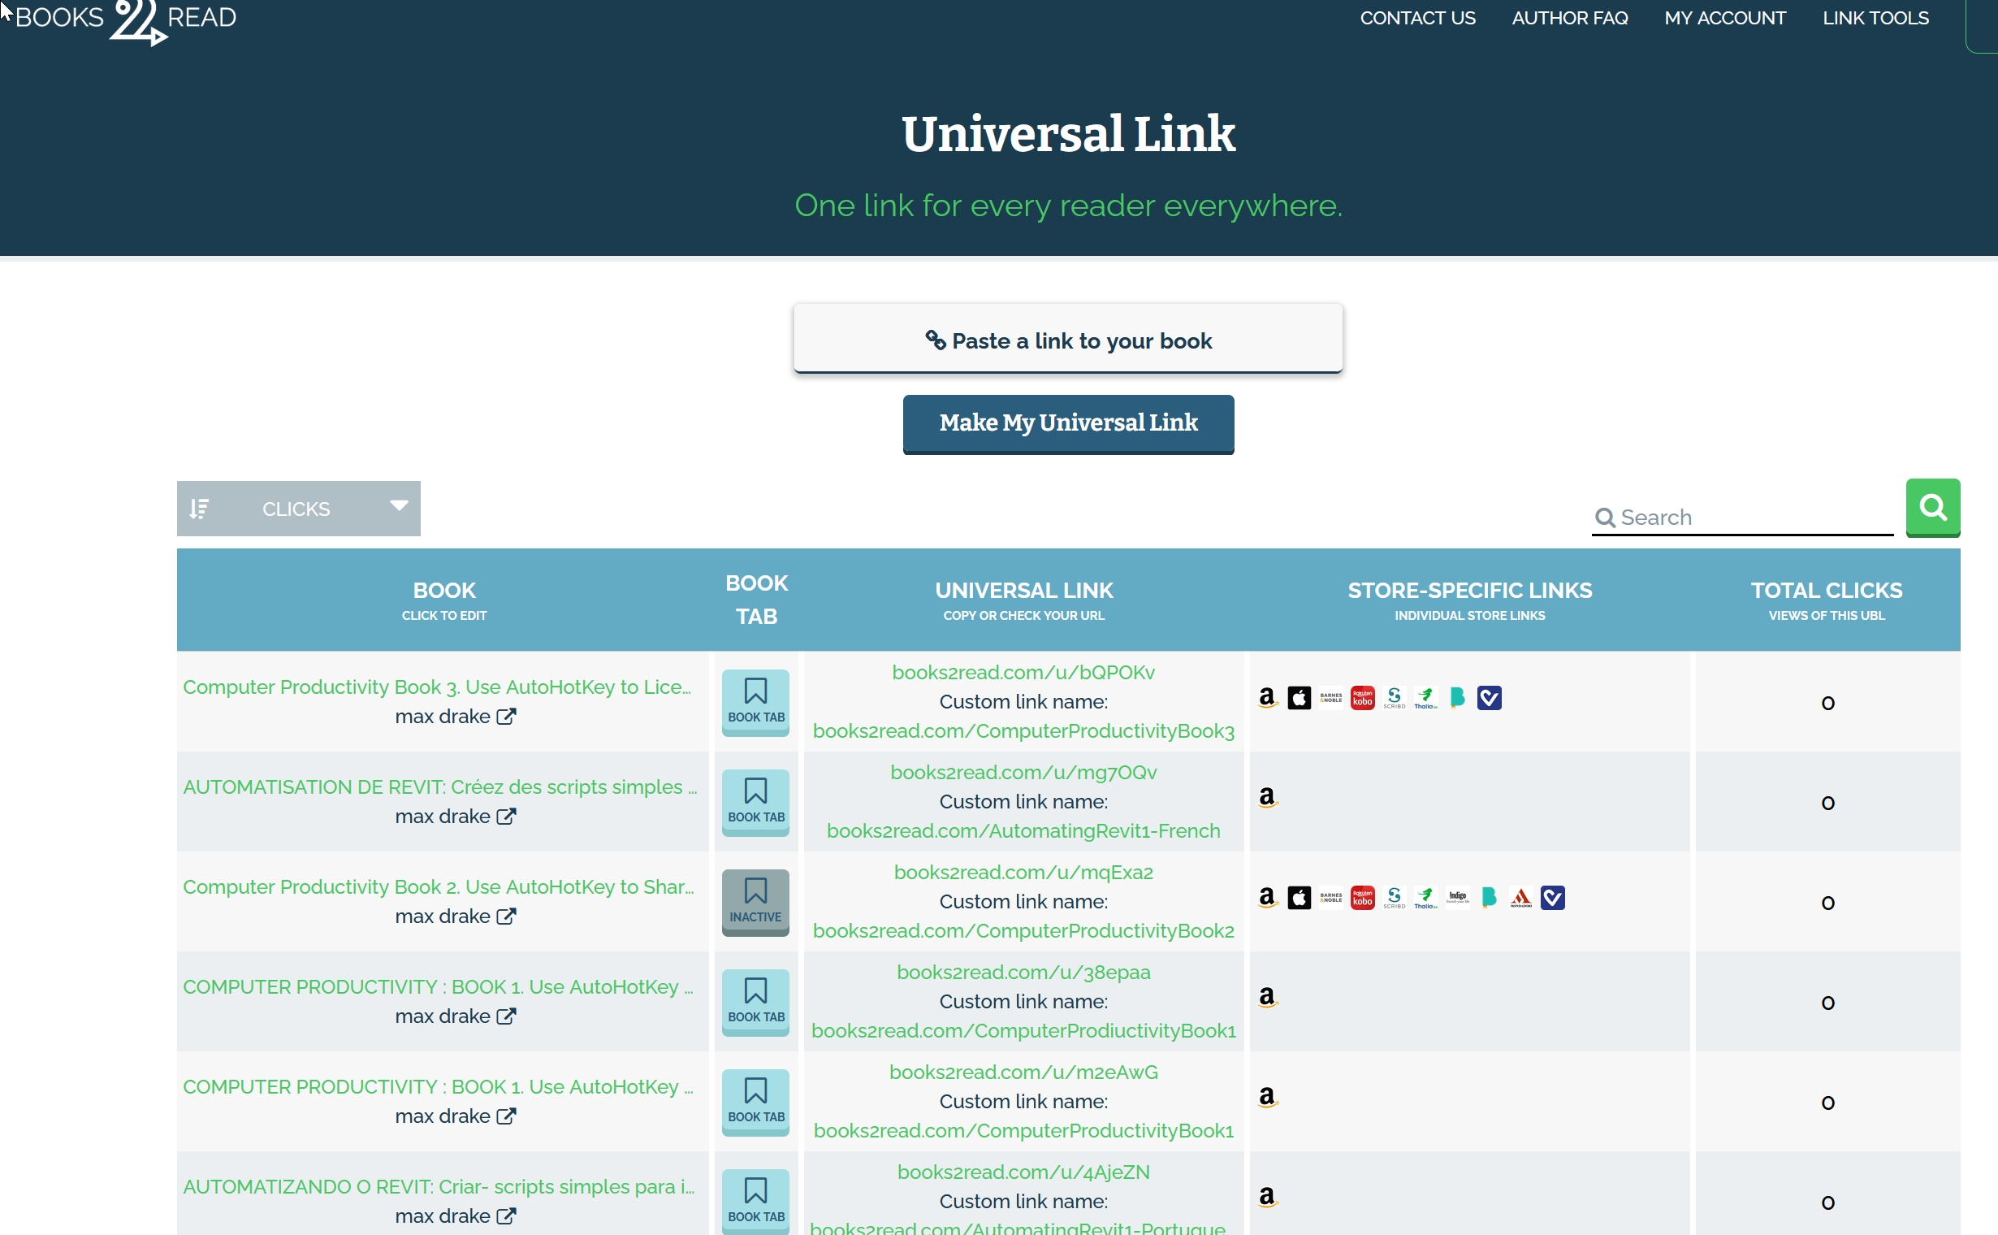Click the Paste a link to your book field

point(1067,340)
